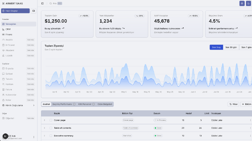Check the Executive summary row checkbox
The image size is (252, 141).
click(x=51, y=136)
